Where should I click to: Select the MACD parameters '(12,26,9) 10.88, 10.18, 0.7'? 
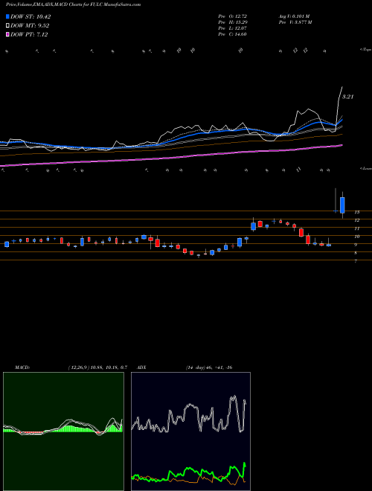coord(97,368)
